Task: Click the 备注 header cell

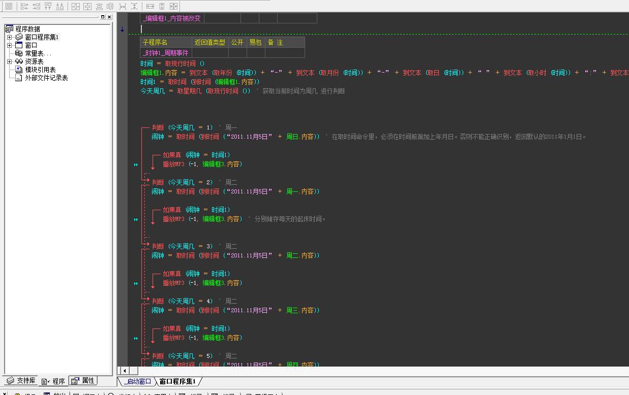Action: (285, 43)
